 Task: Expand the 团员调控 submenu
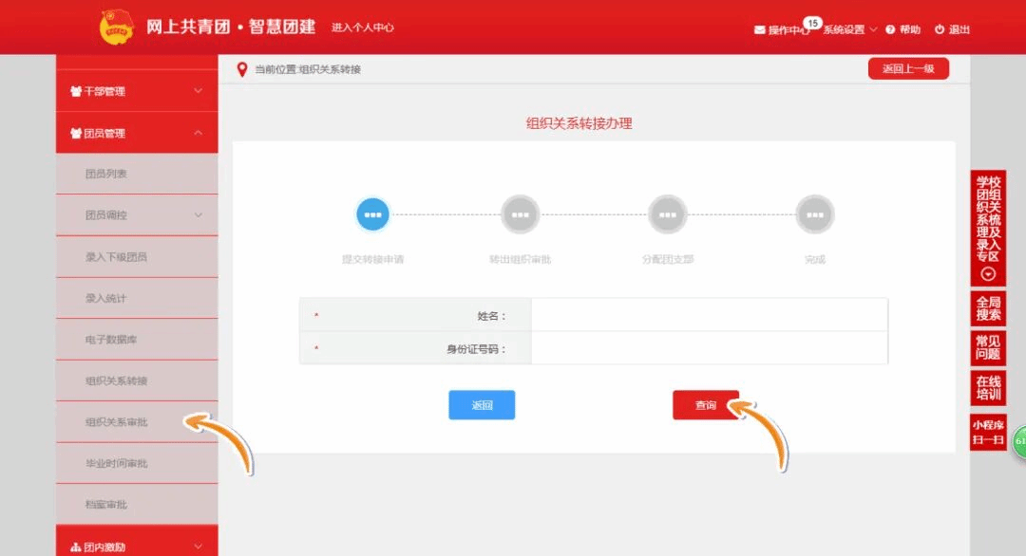coord(137,215)
